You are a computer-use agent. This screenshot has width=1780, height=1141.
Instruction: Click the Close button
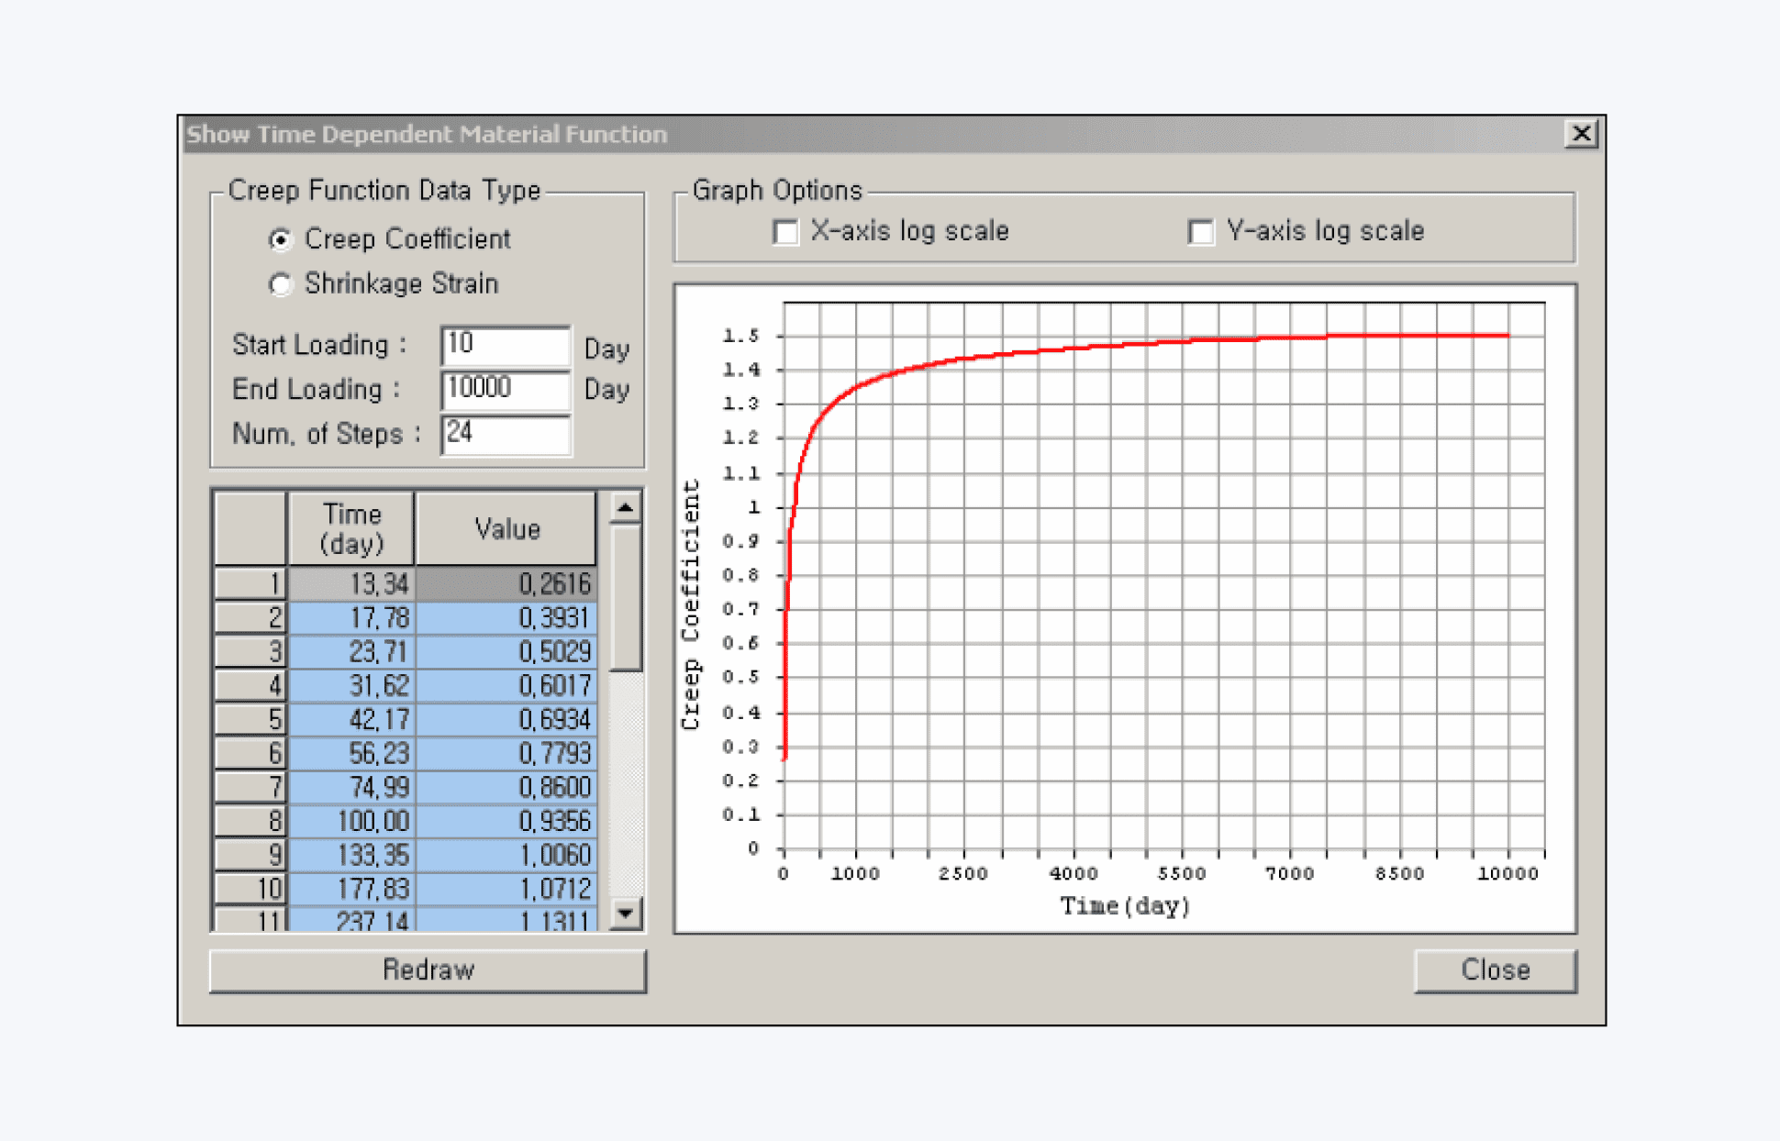[x=1495, y=969]
